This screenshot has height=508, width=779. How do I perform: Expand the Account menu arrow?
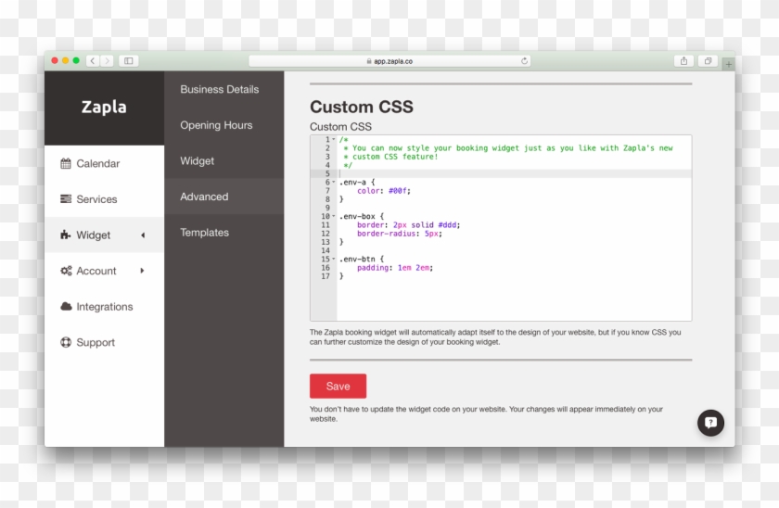142,271
